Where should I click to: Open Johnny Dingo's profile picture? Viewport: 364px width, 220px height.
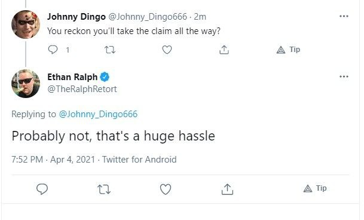click(26, 25)
